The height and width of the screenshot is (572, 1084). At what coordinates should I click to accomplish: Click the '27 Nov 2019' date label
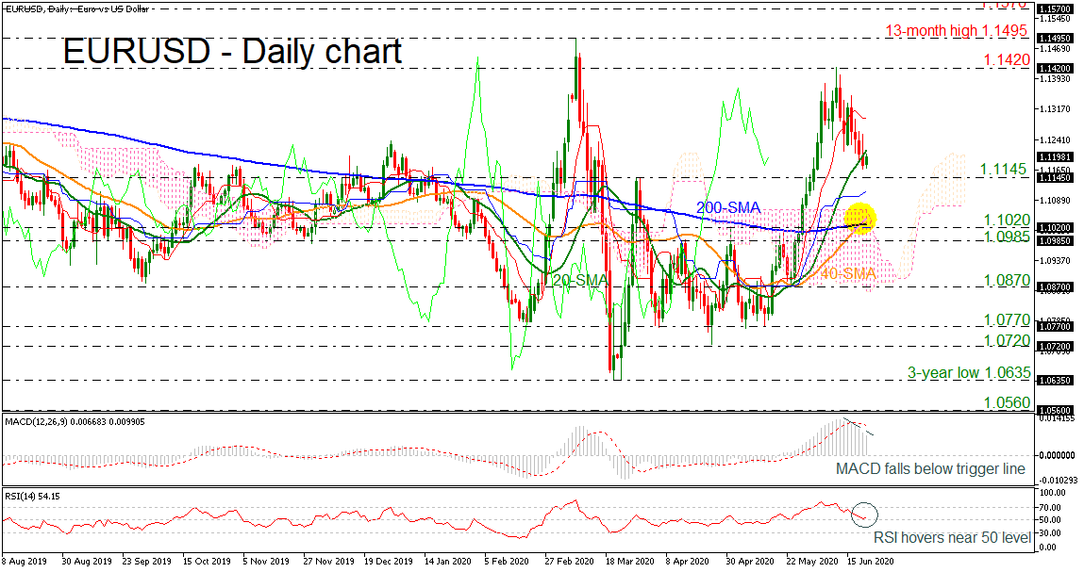coord(328,562)
